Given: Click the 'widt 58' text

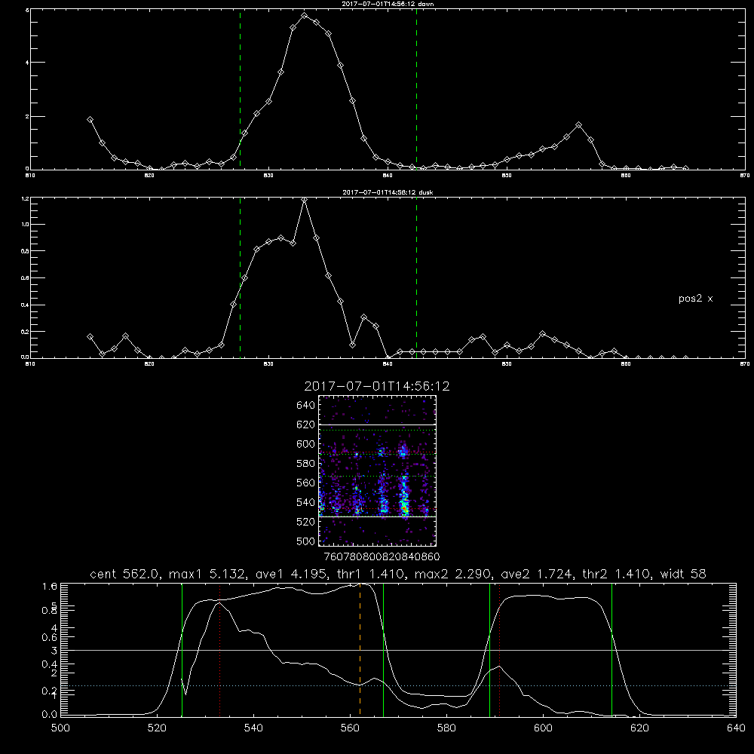Looking at the screenshot, I should [683, 574].
